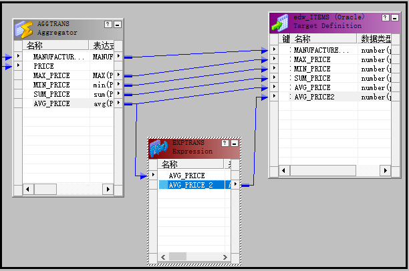Select AVG_PRICE column in edw_ITEMS

click(312, 87)
